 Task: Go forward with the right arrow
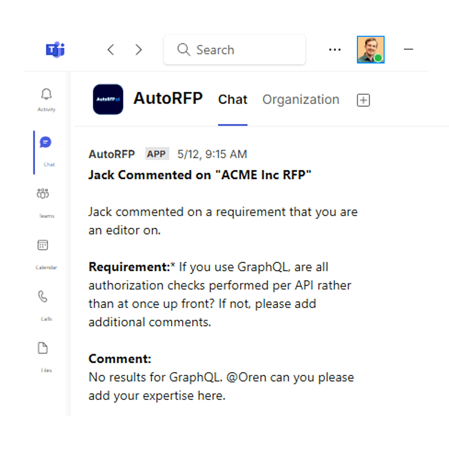pos(139,50)
